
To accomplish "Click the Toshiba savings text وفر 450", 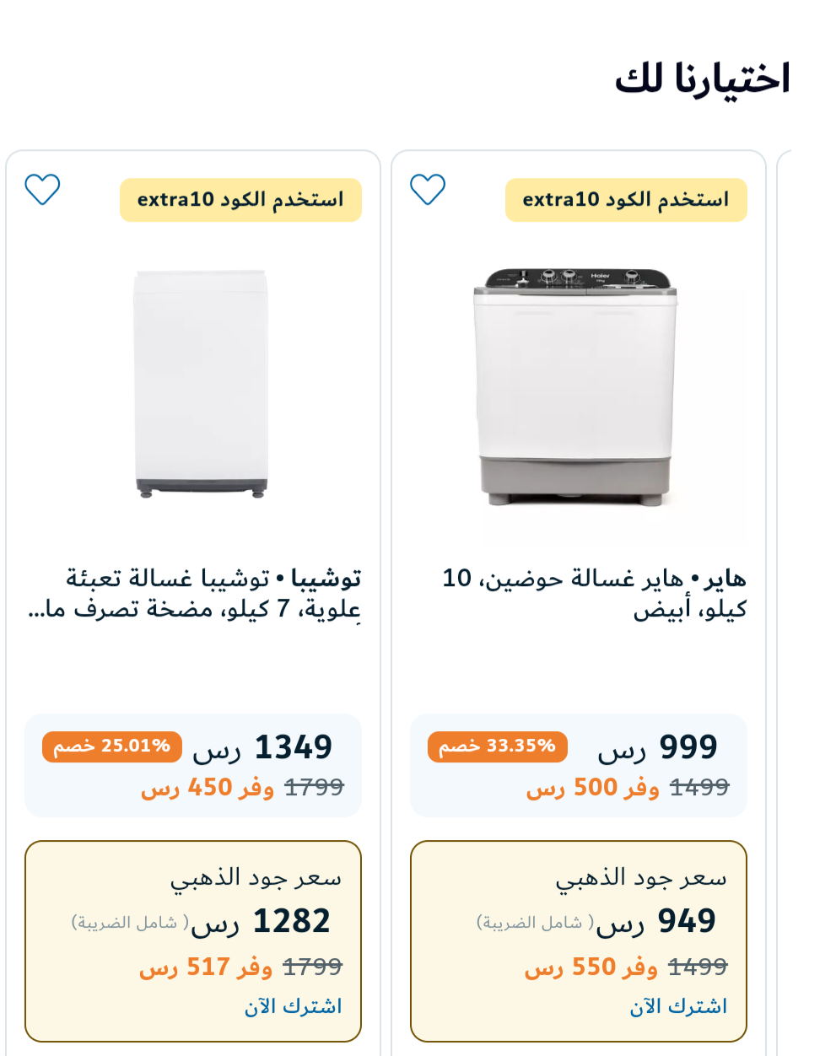I will click(x=207, y=788).
